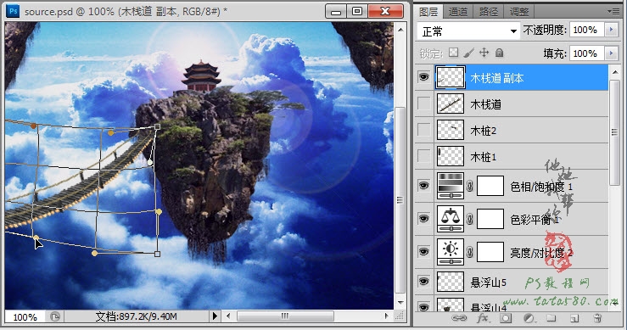Click the 木栈道 副本 layer thumbnail
This screenshot has height=330, width=627.
(x=451, y=77)
